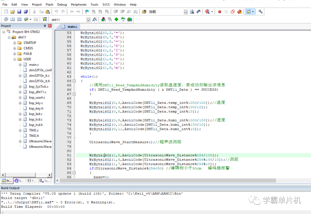Disable all breakpoints
The width and height of the screenshot is (311, 214).
(x=233, y=12)
